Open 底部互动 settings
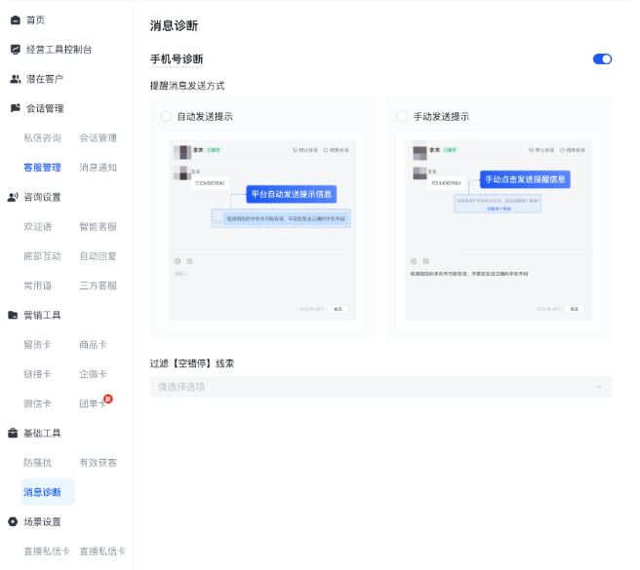This screenshot has width=640, height=570. point(42,256)
